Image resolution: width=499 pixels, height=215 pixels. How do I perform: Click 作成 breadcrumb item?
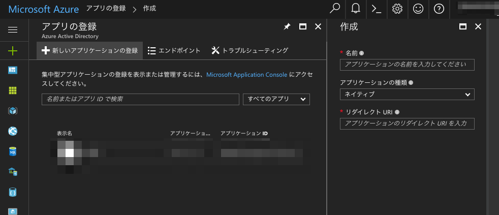[x=149, y=9]
